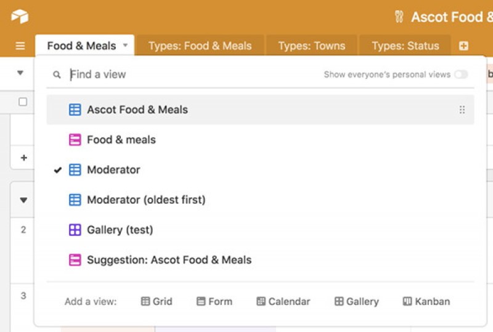Add a new table with plus icon

463,46
